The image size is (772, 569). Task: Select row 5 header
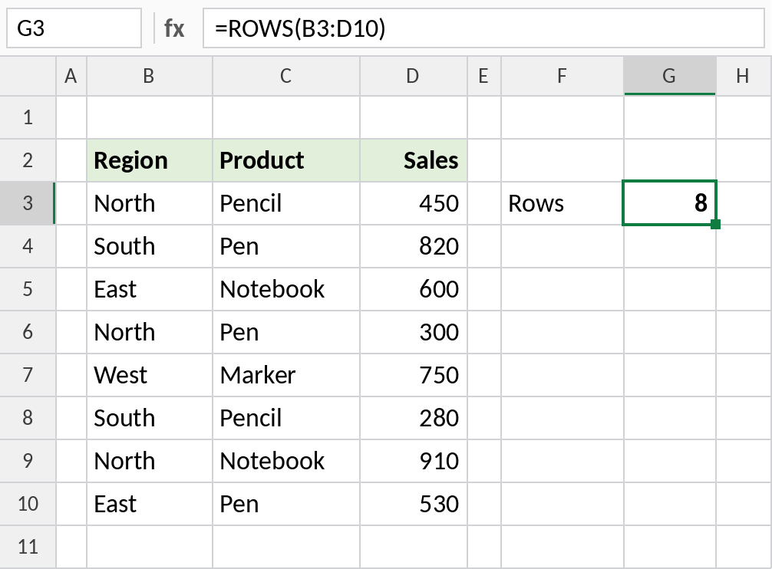tap(28, 289)
